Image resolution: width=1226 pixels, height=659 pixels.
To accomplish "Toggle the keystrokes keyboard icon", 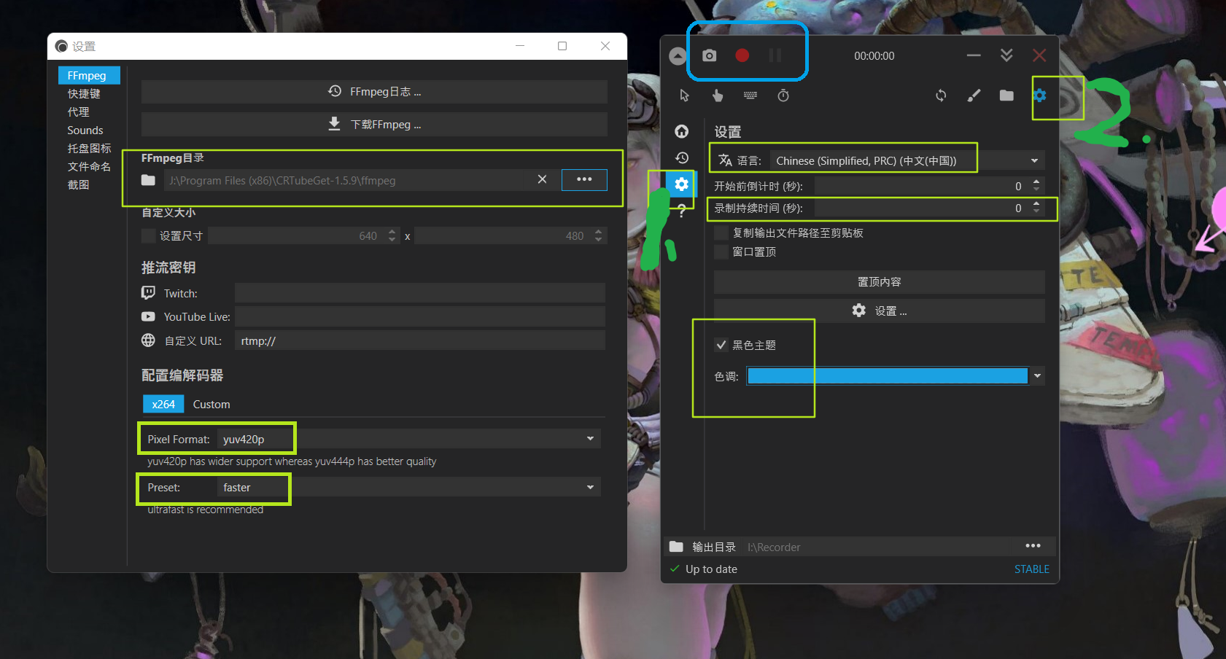I will pyautogui.click(x=750, y=95).
